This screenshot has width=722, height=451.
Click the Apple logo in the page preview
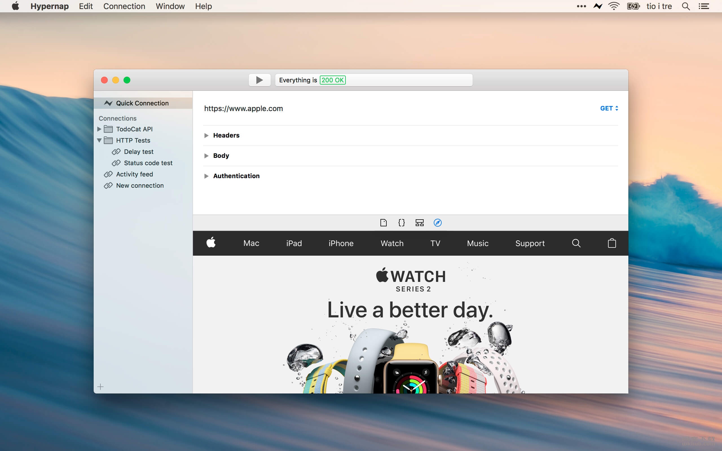(x=211, y=242)
